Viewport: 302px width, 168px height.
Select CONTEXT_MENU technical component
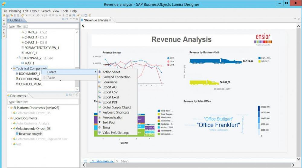pos(29,84)
